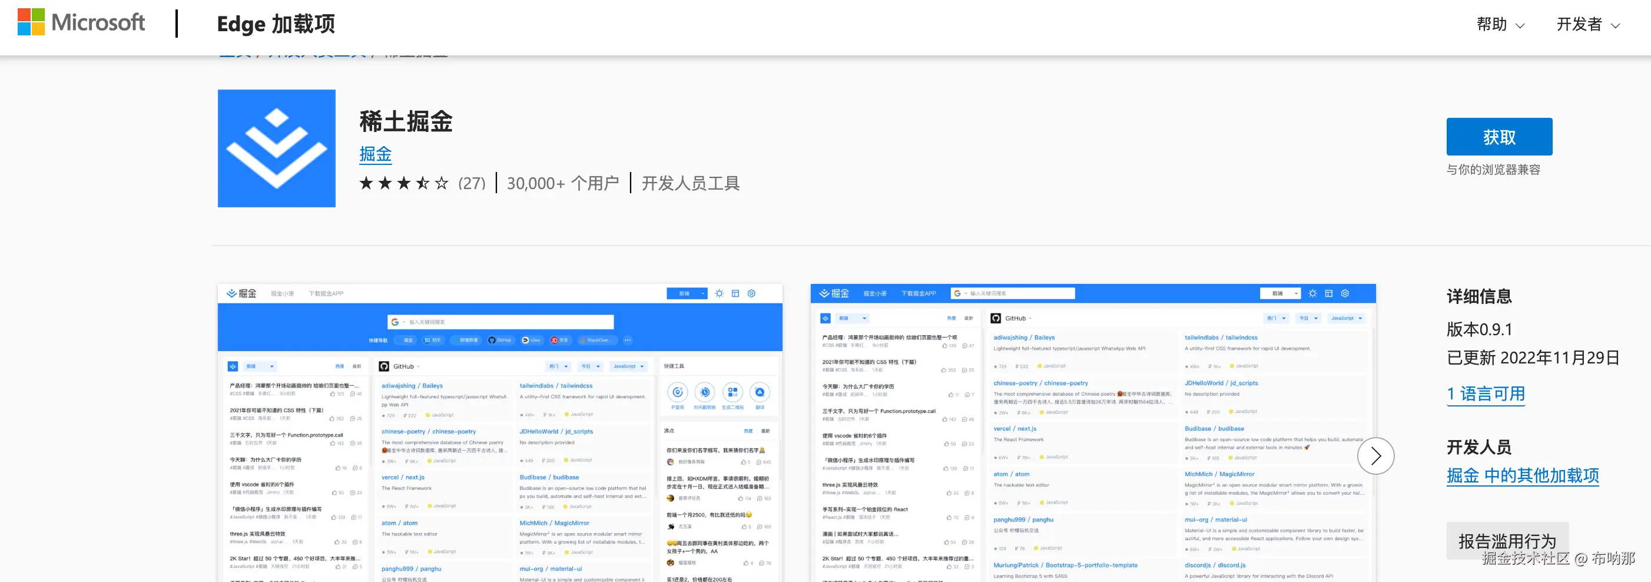Screen dimensions: 1651x582
Task: Click the empty fifth rating star
Action: (x=441, y=183)
